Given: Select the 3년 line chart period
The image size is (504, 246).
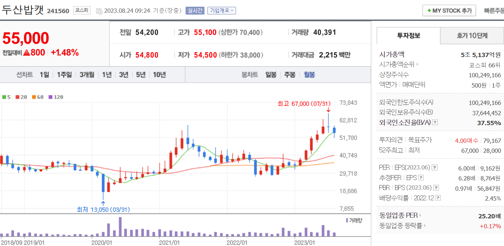Looking at the screenshot, I should [124, 75].
